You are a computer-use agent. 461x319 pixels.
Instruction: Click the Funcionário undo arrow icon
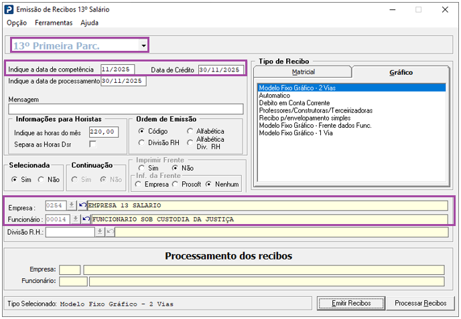pos(86,219)
